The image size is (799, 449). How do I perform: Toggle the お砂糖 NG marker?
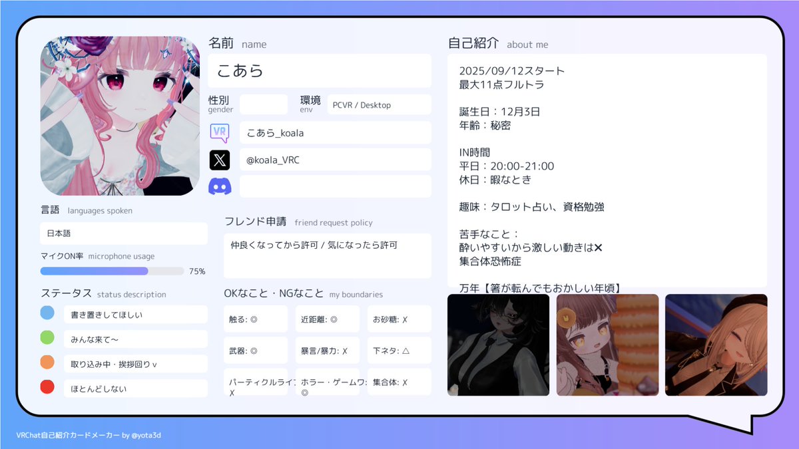pos(399,319)
